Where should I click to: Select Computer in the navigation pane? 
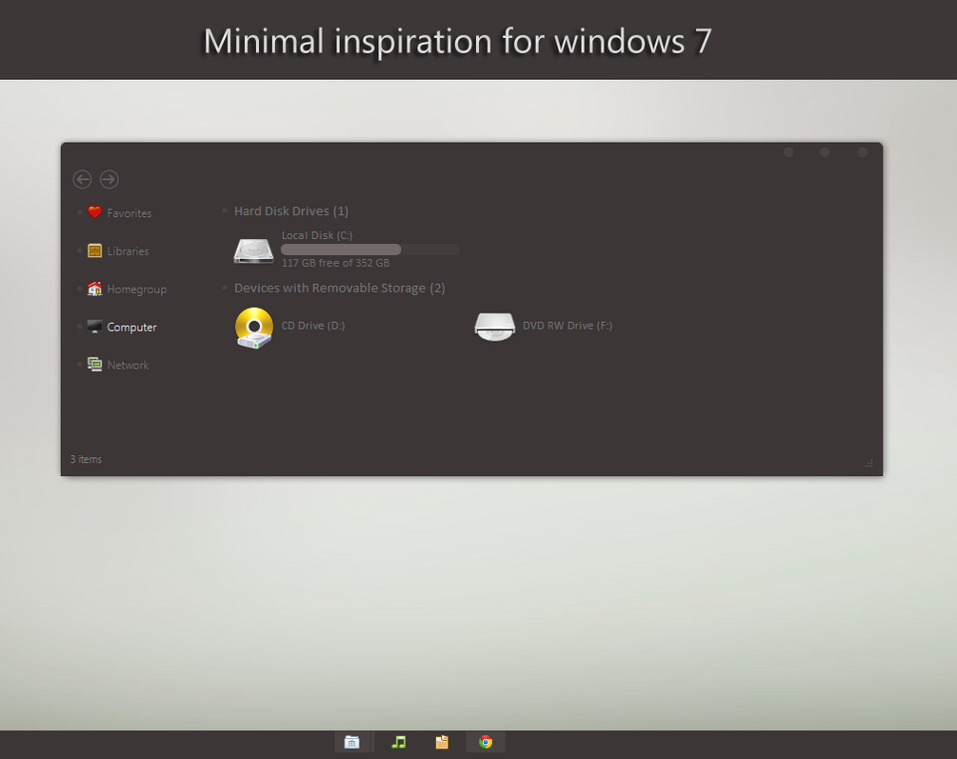pyautogui.click(x=131, y=328)
